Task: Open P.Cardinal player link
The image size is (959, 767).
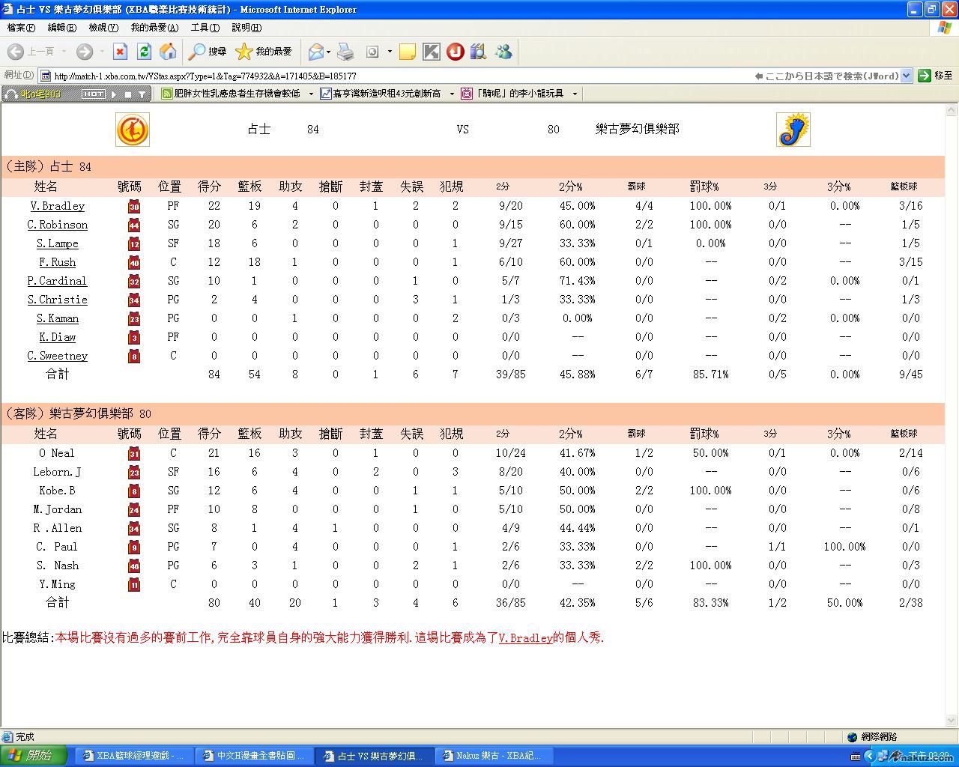Action: 58,281
